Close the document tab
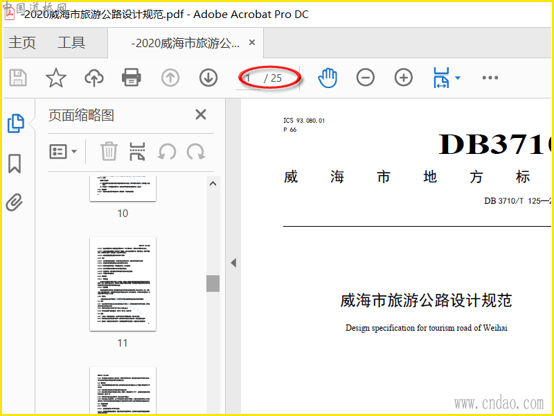Viewport: 554px width, 416px height. [x=252, y=42]
